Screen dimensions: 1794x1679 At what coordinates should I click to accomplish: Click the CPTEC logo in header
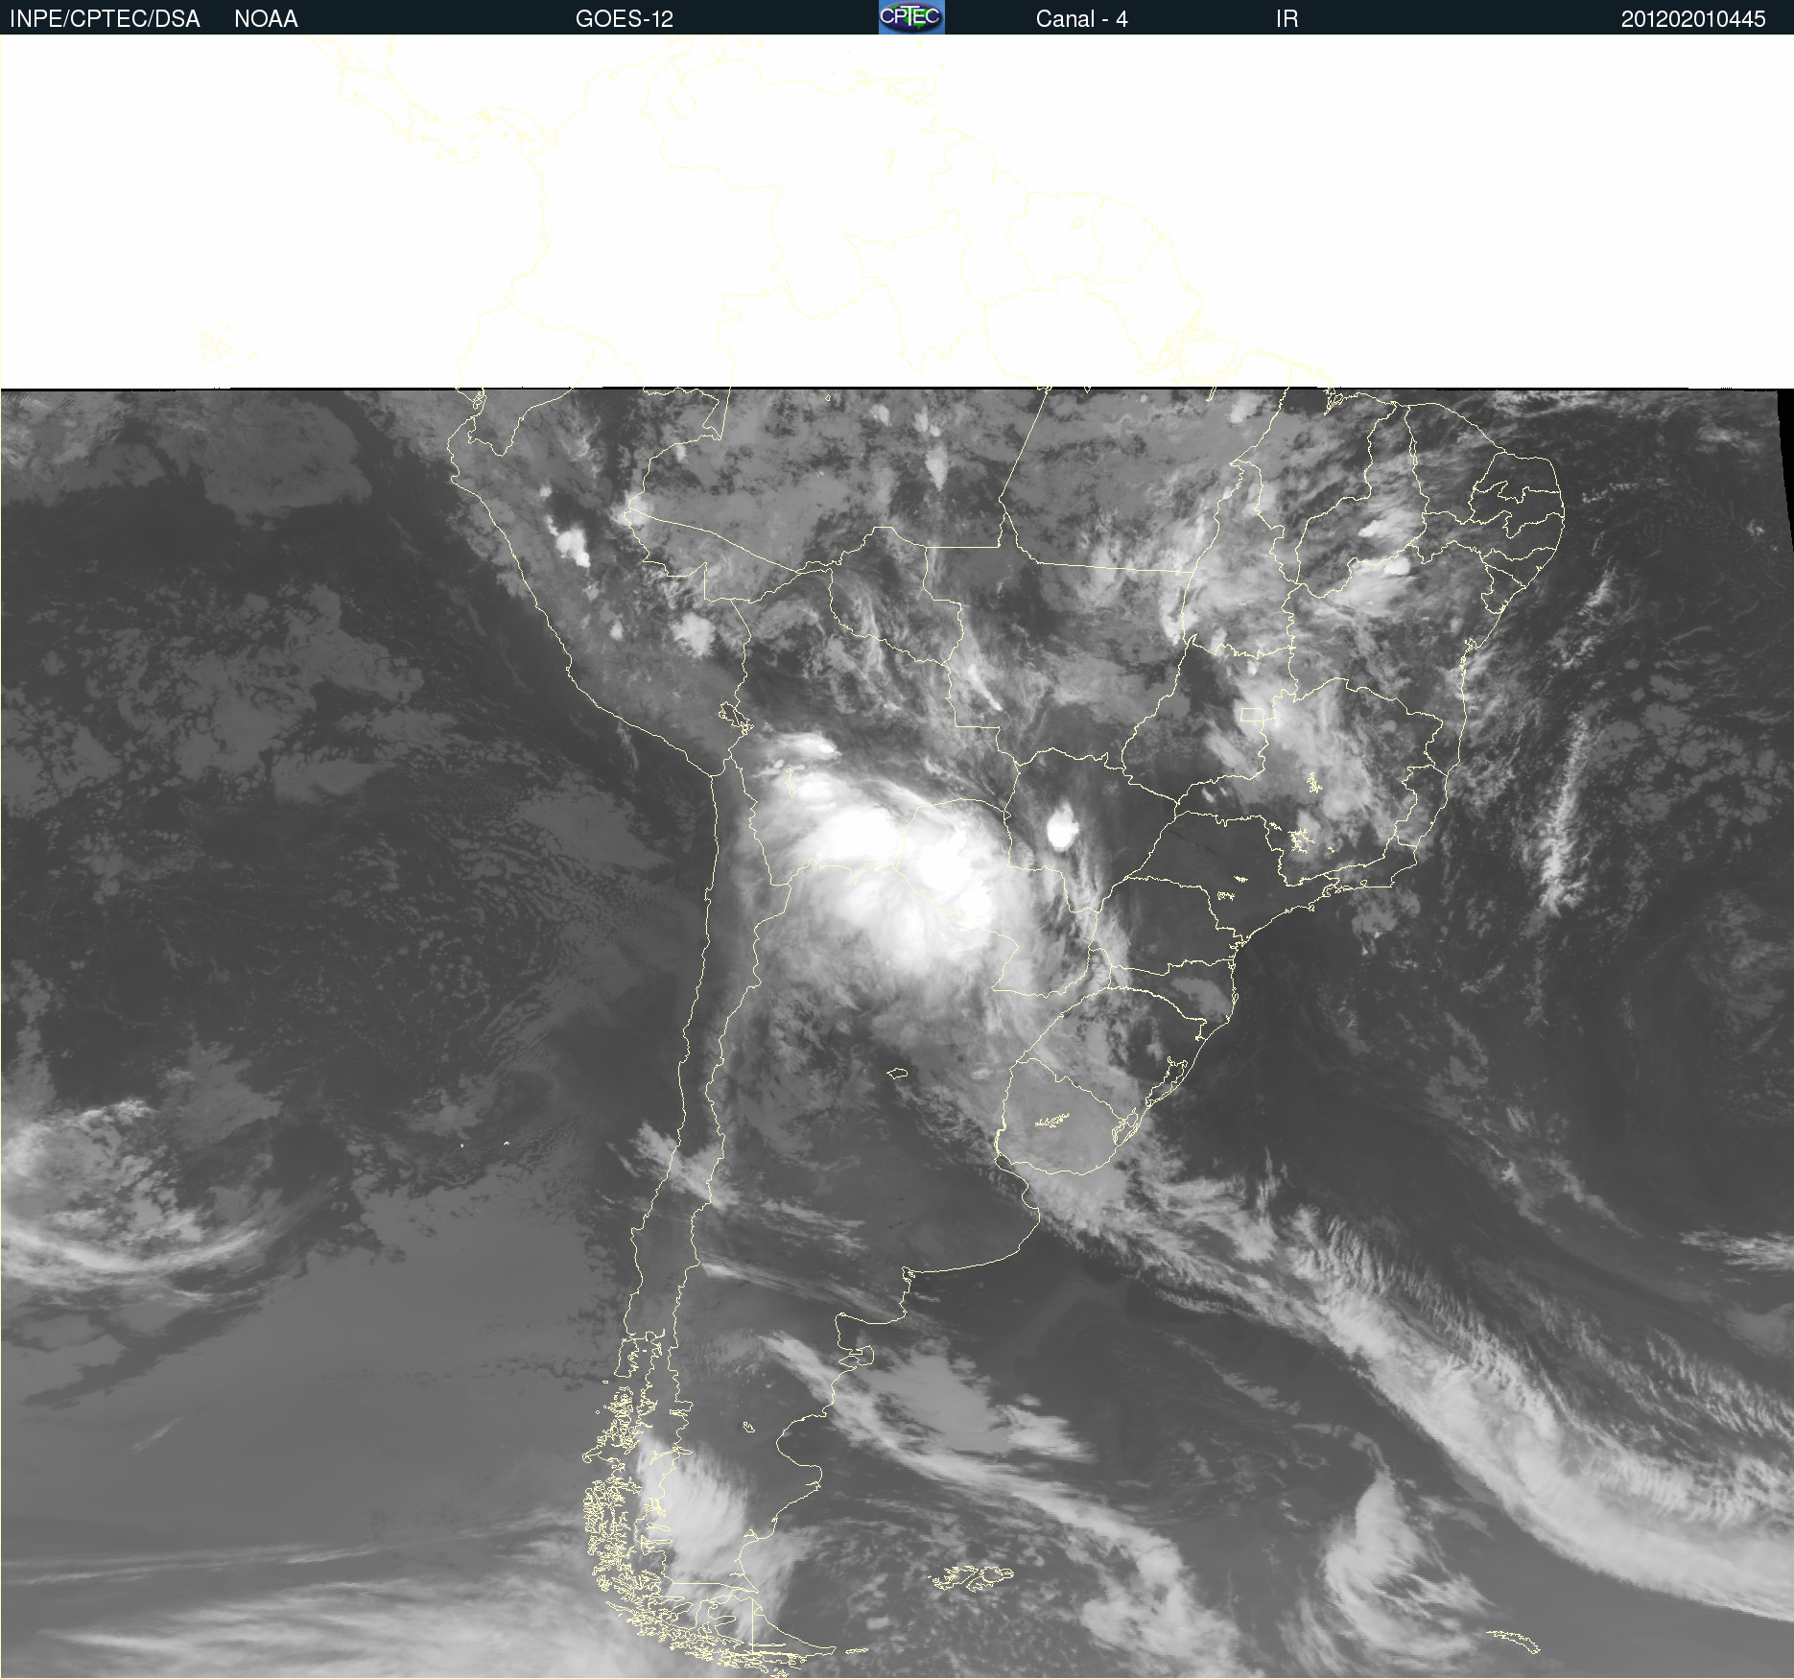click(911, 17)
